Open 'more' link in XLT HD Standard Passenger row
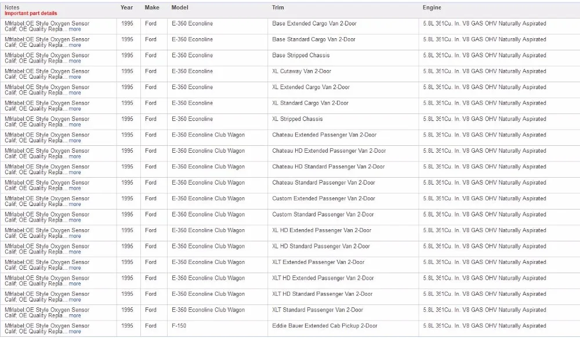 pyautogui.click(x=75, y=300)
